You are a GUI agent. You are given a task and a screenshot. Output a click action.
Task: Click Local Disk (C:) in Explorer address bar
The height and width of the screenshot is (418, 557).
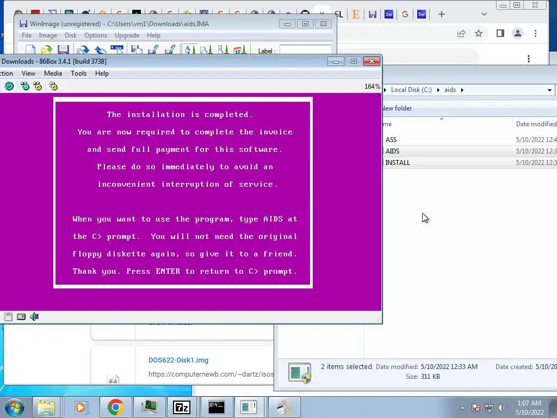(411, 90)
